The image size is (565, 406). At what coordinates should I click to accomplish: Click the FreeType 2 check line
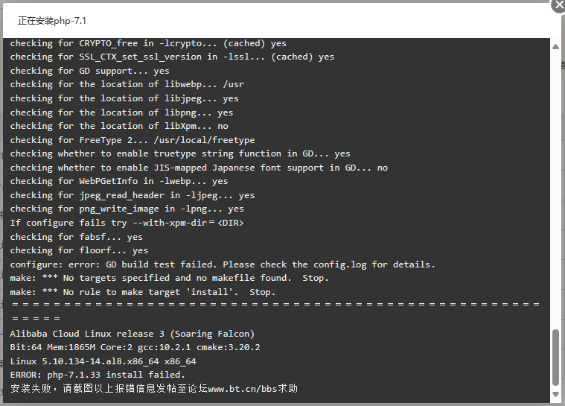pyautogui.click(x=132, y=140)
